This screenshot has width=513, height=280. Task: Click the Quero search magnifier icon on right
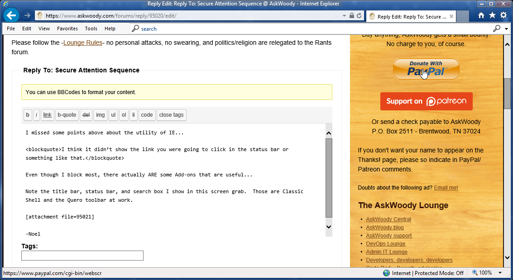[x=497, y=28]
